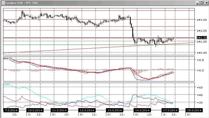Click the chart icon in title bar

3,3
